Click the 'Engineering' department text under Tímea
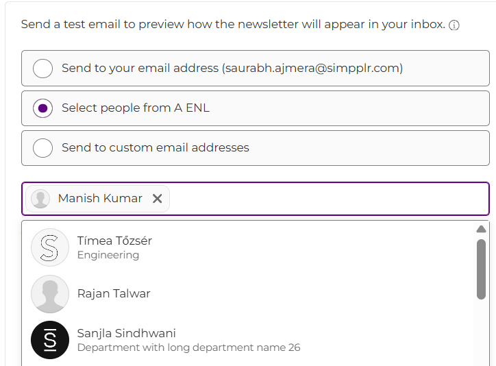The height and width of the screenshot is (366, 496). (x=108, y=256)
